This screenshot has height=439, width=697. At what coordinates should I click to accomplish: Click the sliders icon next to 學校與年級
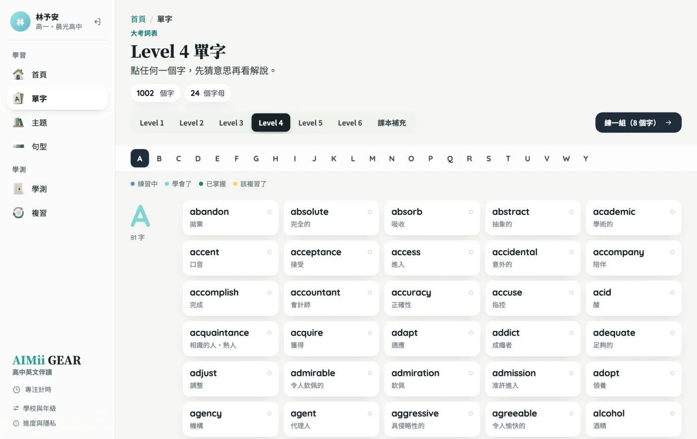point(16,408)
